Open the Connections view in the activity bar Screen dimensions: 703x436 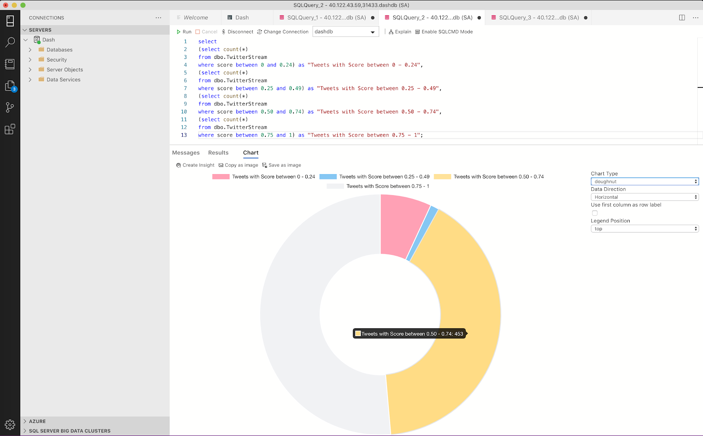point(10,21)
